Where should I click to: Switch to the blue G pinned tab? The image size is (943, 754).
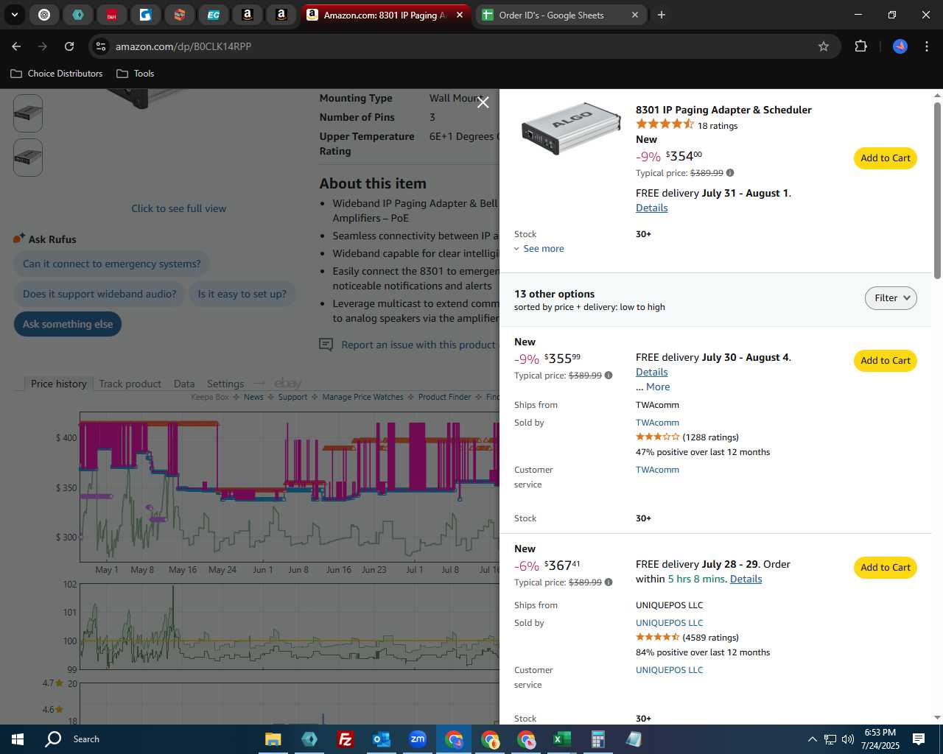pos(145,15)
